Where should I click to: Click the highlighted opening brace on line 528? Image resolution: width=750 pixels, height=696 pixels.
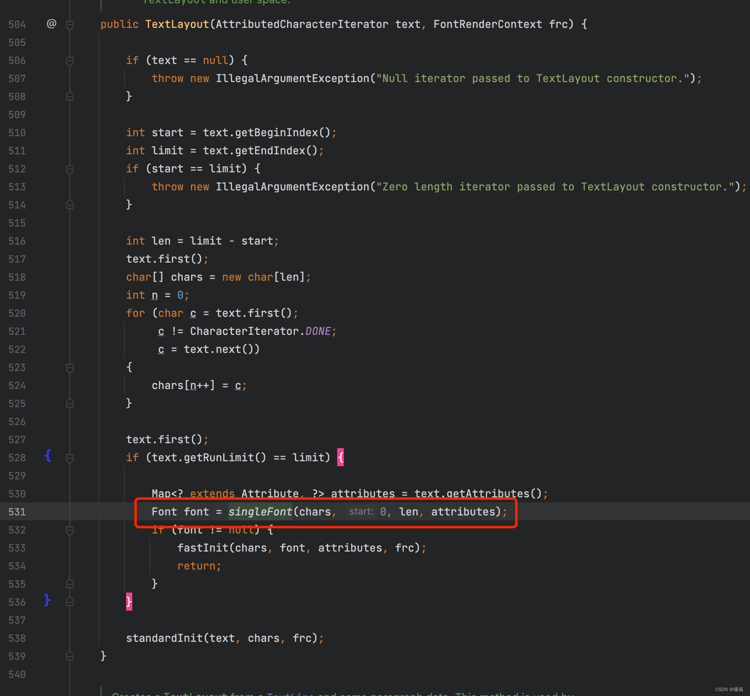pyautogui.click(x=340, y=457)
